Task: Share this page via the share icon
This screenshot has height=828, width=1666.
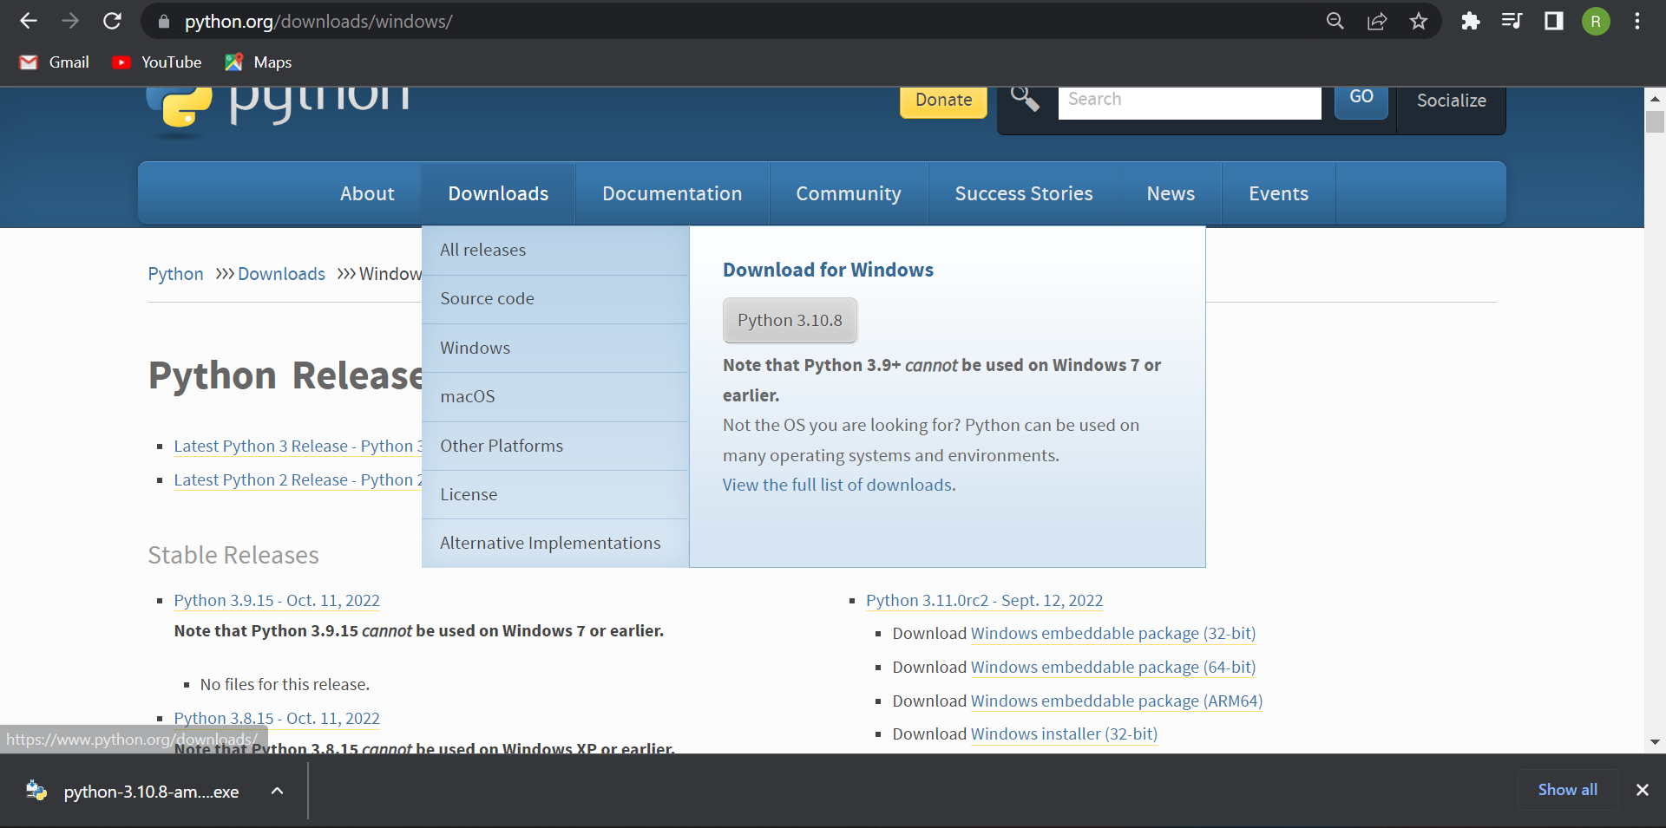Action: (x=1377, y=21)
